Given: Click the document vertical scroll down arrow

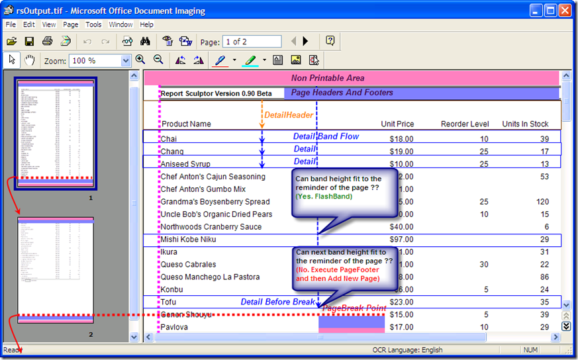Looking at the screenshot, I should 566,304.
